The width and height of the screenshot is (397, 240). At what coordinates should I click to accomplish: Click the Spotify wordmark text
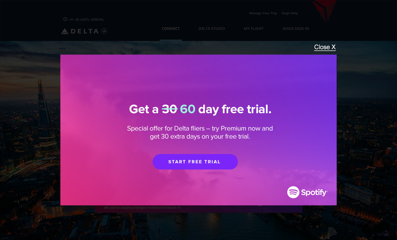pos(314,193)
